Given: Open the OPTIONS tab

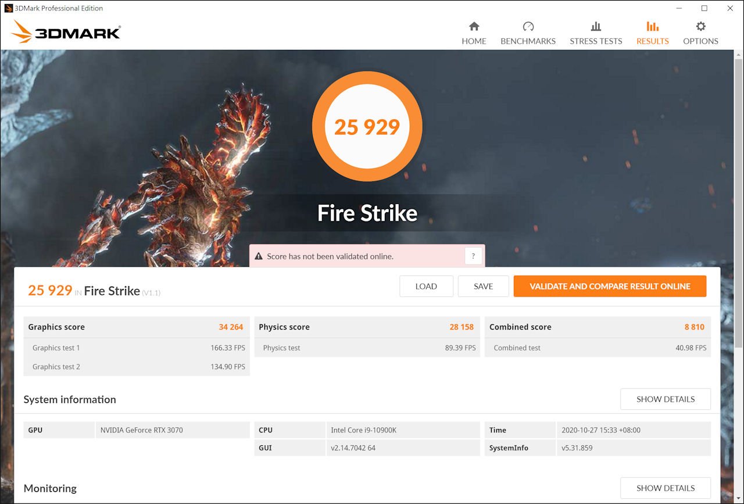Looking at the screenshot, I should click(x=700, y=34).
